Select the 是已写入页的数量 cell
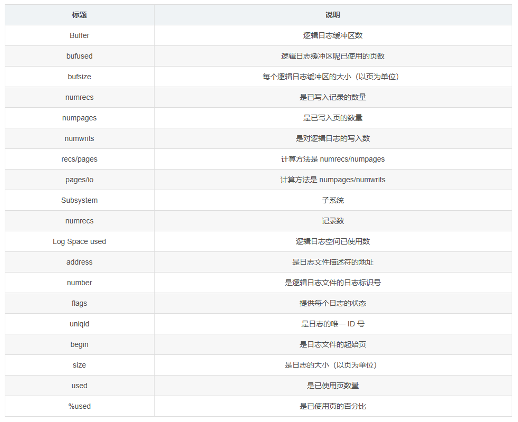The width and height of the screenshot is (518, 422). [333, 118]
